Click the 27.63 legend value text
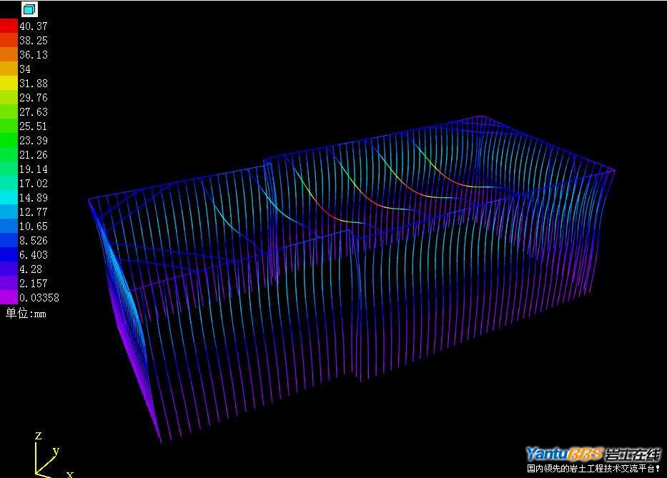 click(x=34, y=111)
